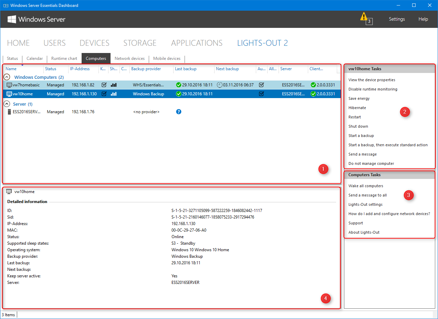Image resolution: width=438 pixels, height=319 pixels.
Task: Switch to the Status tab
Action: click(12, 59)
